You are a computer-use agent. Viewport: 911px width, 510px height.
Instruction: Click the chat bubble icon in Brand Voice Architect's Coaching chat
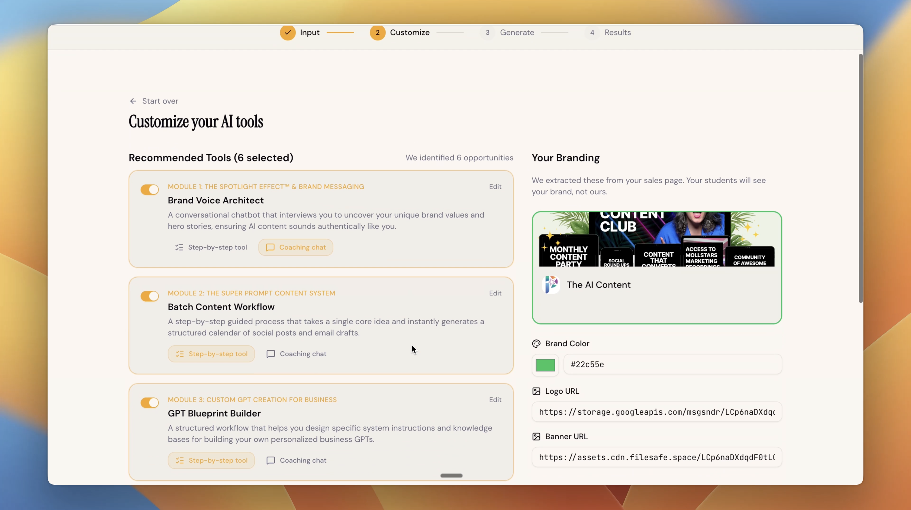pos(270,247)
